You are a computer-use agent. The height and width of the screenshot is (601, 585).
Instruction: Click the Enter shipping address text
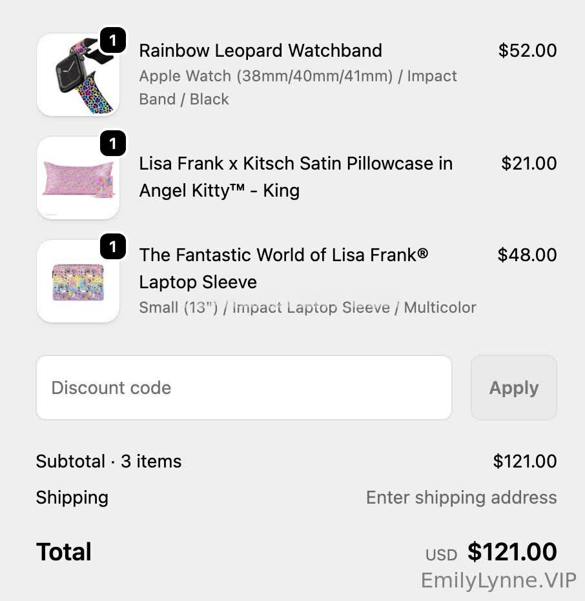461,497
